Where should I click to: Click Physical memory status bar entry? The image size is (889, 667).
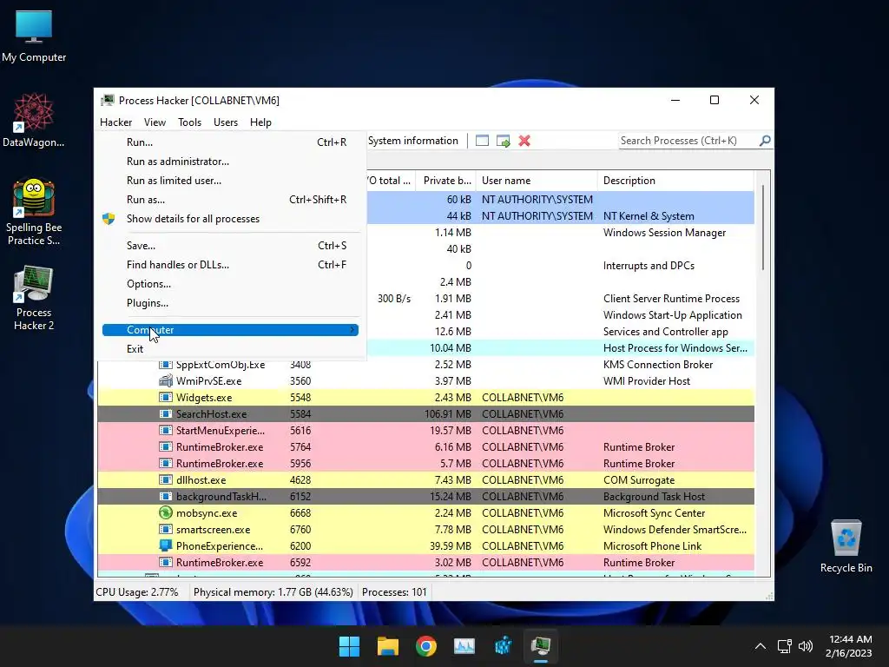click(x=273, y=592)
